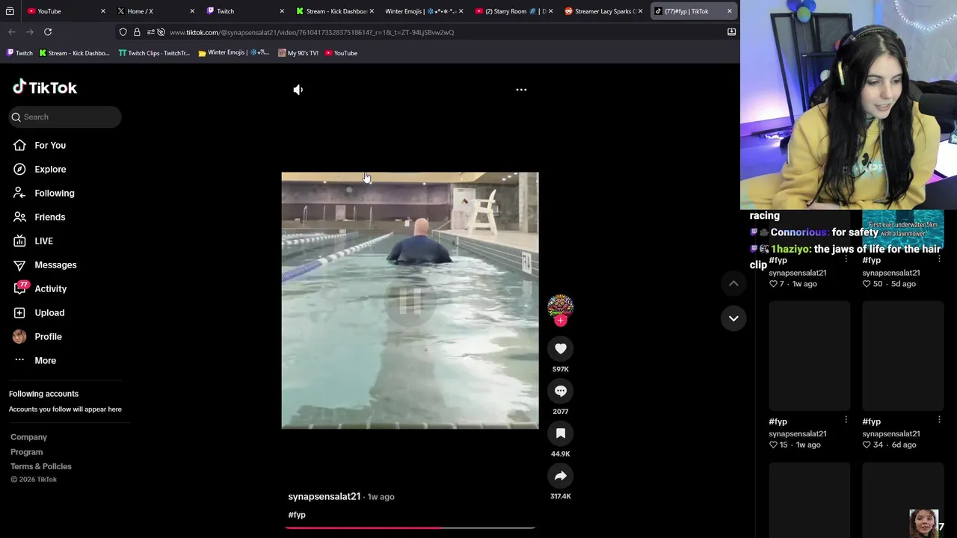Open the Twitch bookmark

20,53
